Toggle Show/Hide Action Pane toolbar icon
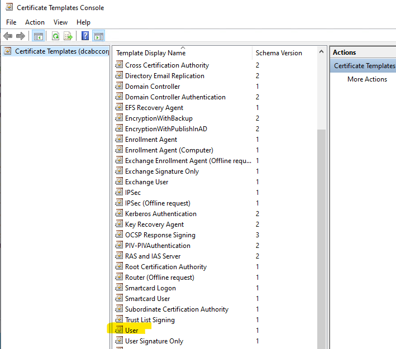The image size is (396, 349). [x=98, y=36]
